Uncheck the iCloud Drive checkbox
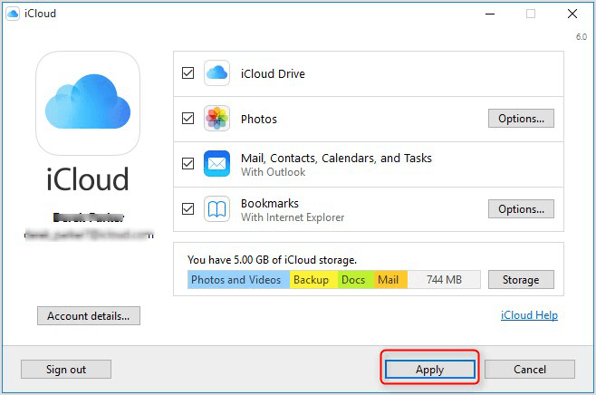 [x=188, y=73]
